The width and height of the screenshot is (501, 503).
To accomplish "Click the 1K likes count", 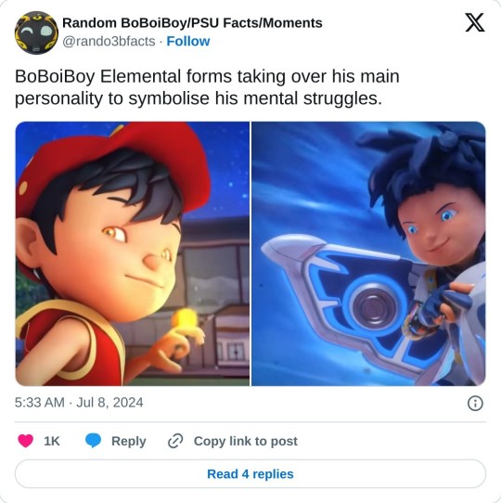I will [x=52, y=441].
